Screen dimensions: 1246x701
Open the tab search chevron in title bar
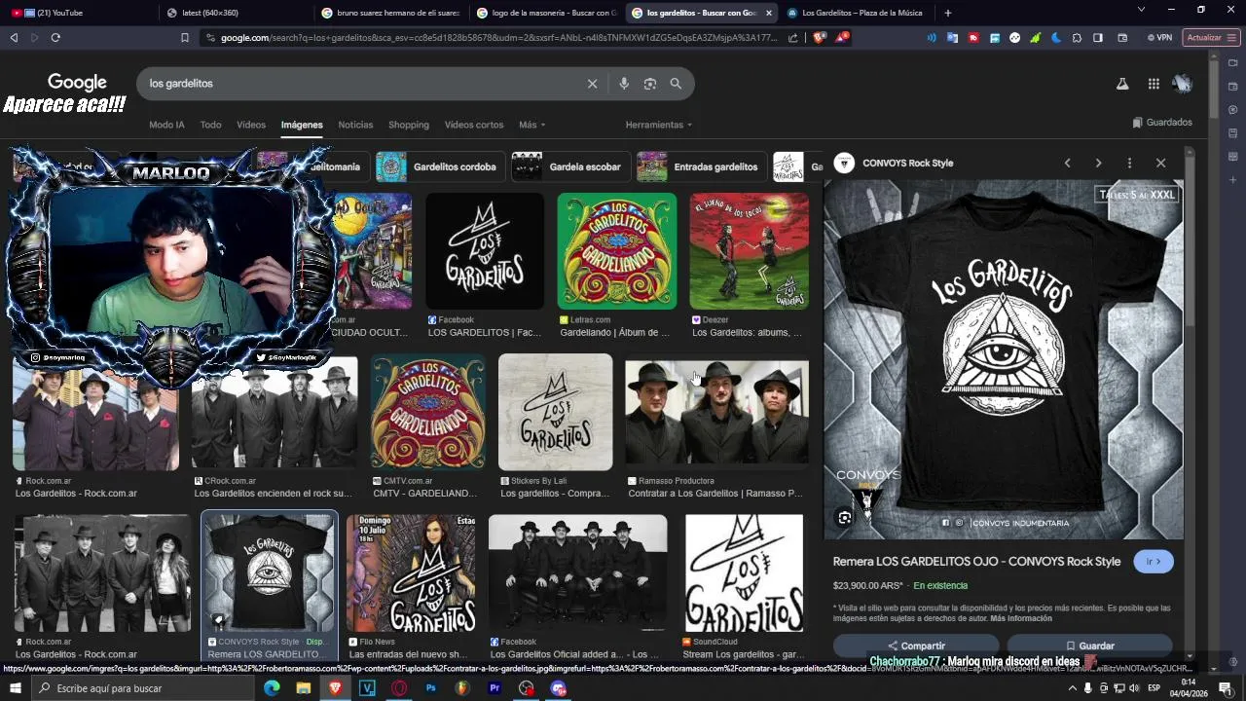click(1141, 10)
